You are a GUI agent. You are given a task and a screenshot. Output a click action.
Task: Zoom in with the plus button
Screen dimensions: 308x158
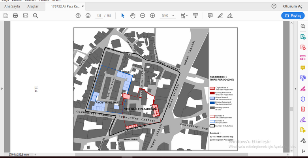(x=152, y=15)
